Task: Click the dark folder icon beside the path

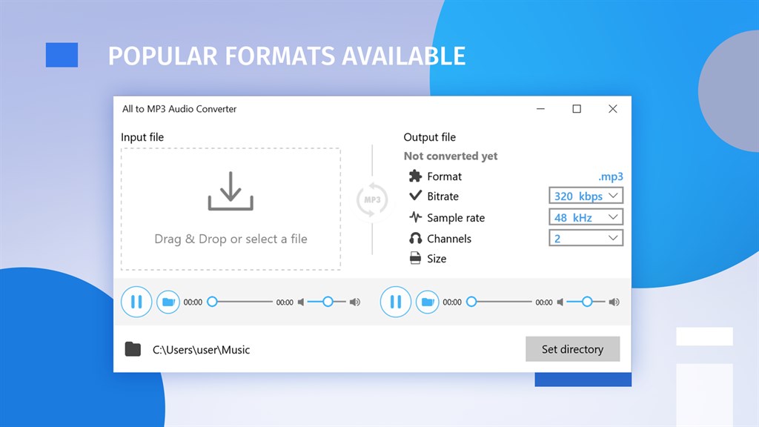Action: click(133, 349)
